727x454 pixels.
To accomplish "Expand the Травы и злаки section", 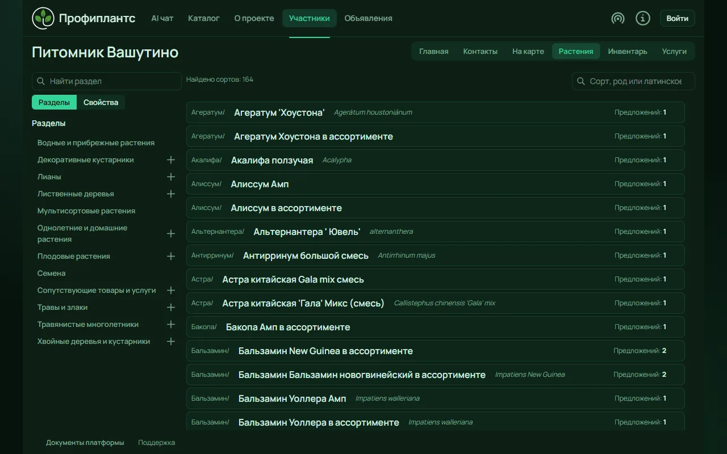I will pyautogui.click(x=171, y=308).
